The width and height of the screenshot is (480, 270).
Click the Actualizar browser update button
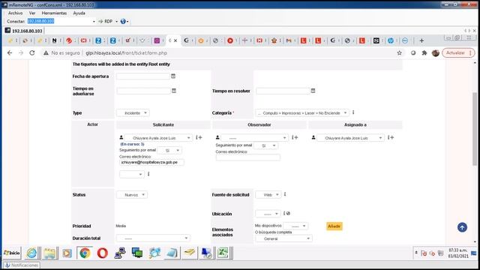tap(458, 53)
